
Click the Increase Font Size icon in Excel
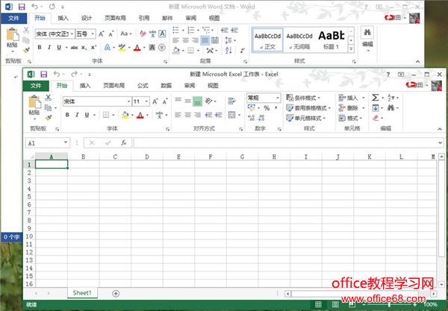[155, 101]
